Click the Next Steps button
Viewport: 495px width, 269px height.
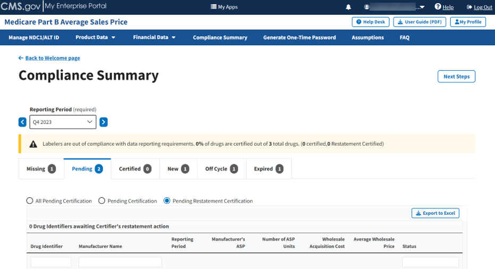[x=456, y=77]
